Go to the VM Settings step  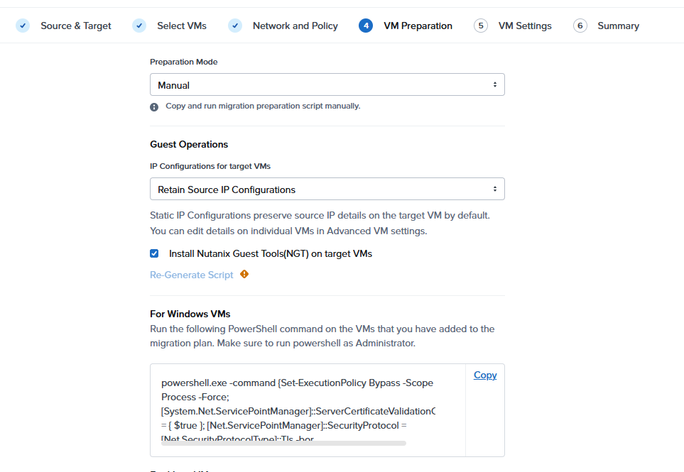[525, 26]
